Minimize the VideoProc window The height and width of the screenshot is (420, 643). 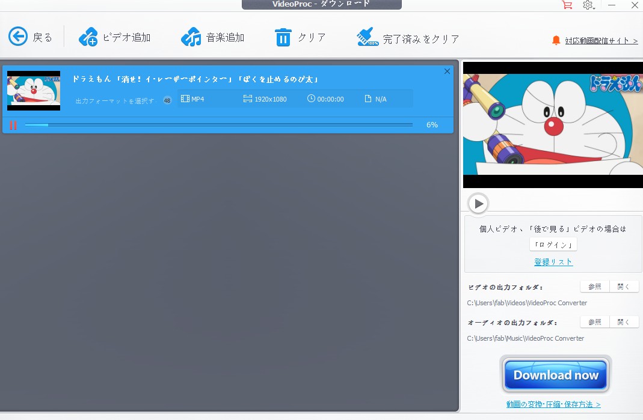tap(612, 5)
